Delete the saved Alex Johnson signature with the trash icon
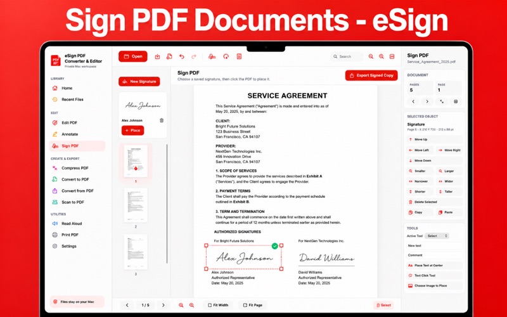 (x=162, y=120)
